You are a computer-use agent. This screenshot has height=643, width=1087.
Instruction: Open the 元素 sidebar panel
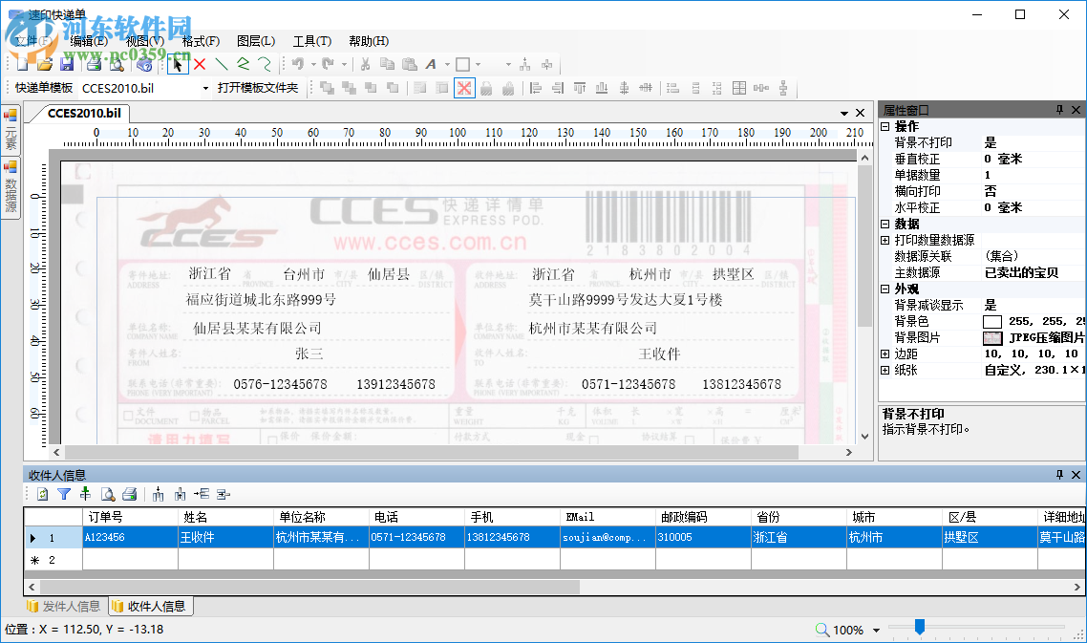coord(10,130)
